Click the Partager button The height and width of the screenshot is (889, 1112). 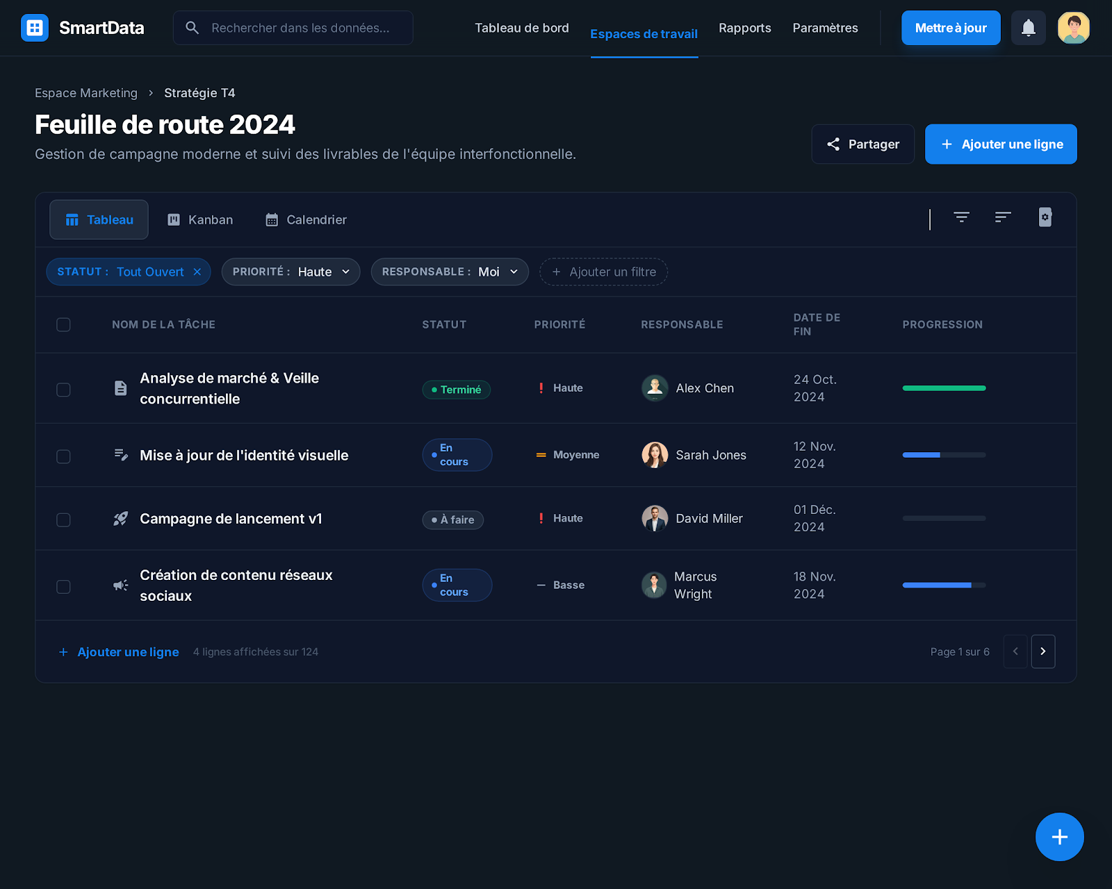tap(862, 144)
